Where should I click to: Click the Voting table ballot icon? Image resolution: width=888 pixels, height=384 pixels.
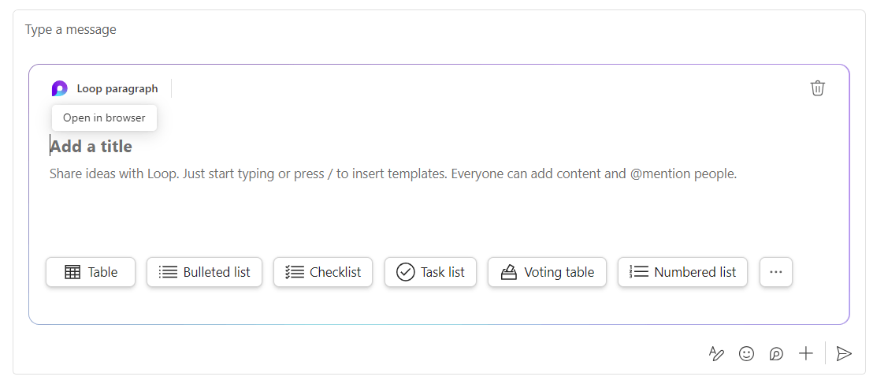(x=508, y=272)
